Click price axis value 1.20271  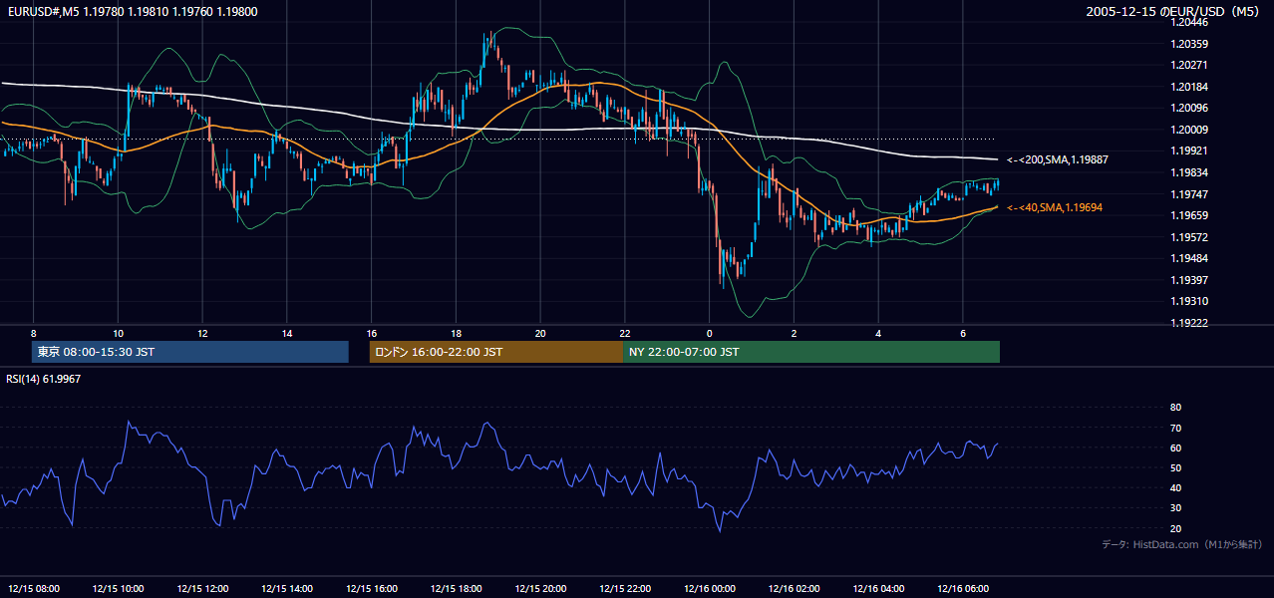click(x=1189, y=65)
